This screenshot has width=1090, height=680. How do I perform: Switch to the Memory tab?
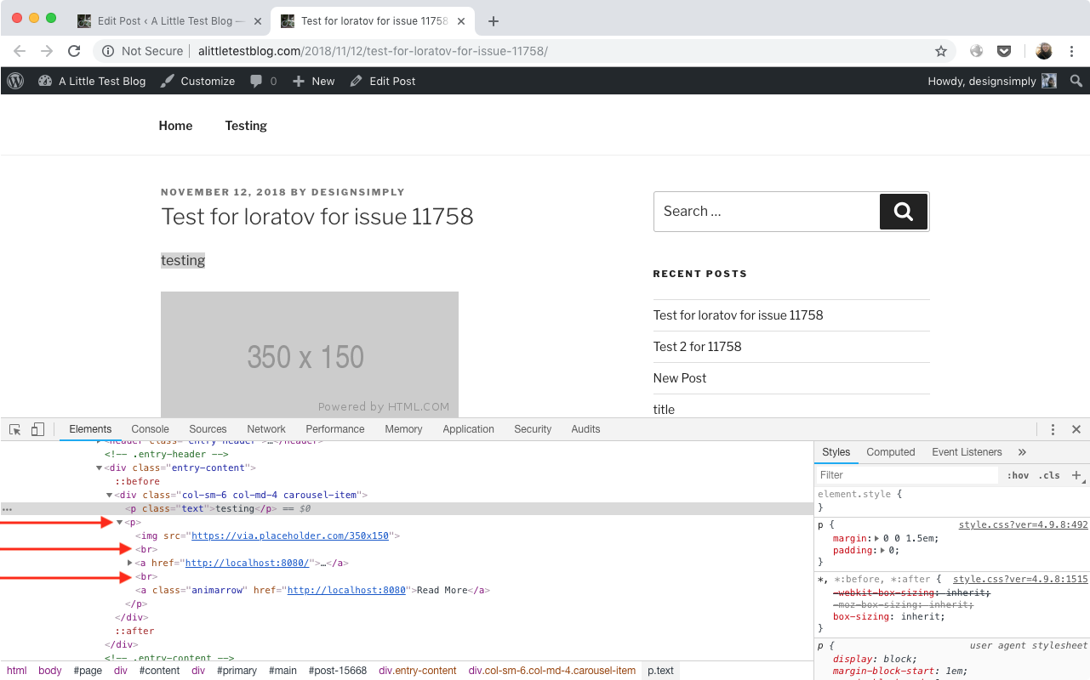pos(403,429)
